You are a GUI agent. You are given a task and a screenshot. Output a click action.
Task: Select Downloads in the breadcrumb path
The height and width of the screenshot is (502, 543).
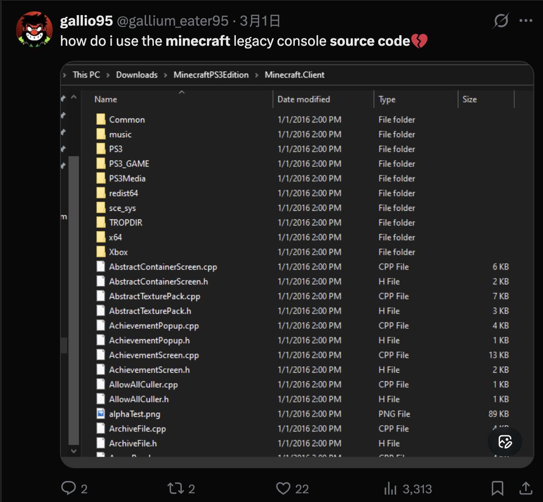tap(136, 75)
